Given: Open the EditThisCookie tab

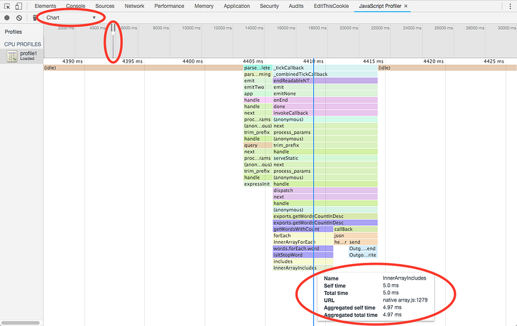Looking at the screenshot, I should point(331,6).
